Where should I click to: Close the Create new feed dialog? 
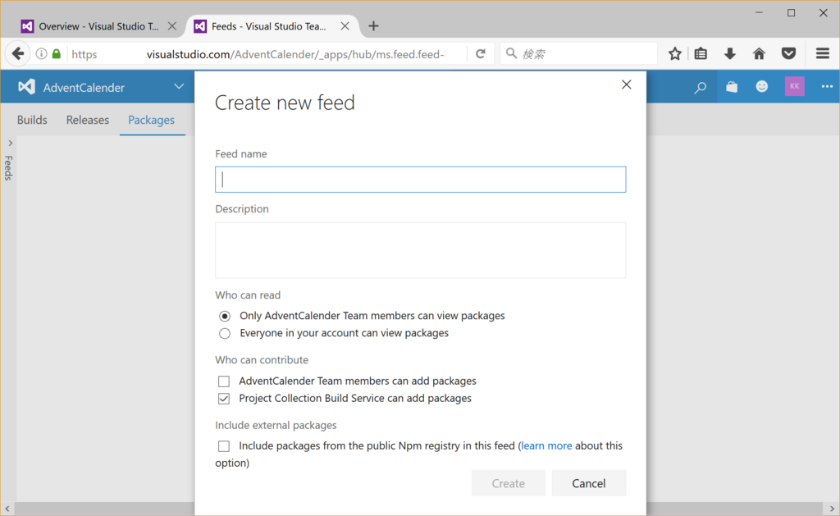pos(626,84)
